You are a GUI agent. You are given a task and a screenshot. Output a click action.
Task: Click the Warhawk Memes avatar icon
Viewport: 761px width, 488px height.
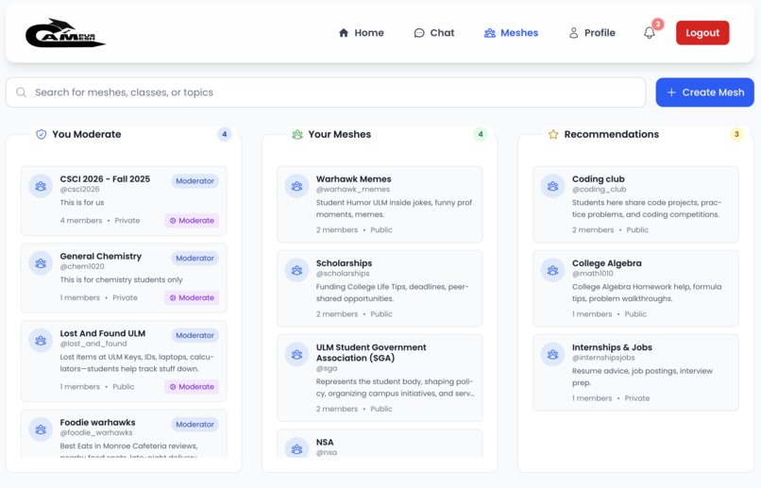click(297, 186)
